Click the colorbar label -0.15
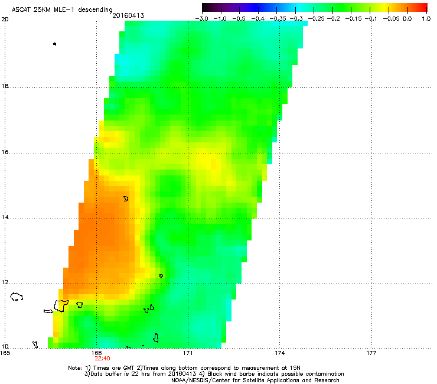The height and width of the screenshot is (384, 437). click(x=353, y=19)
